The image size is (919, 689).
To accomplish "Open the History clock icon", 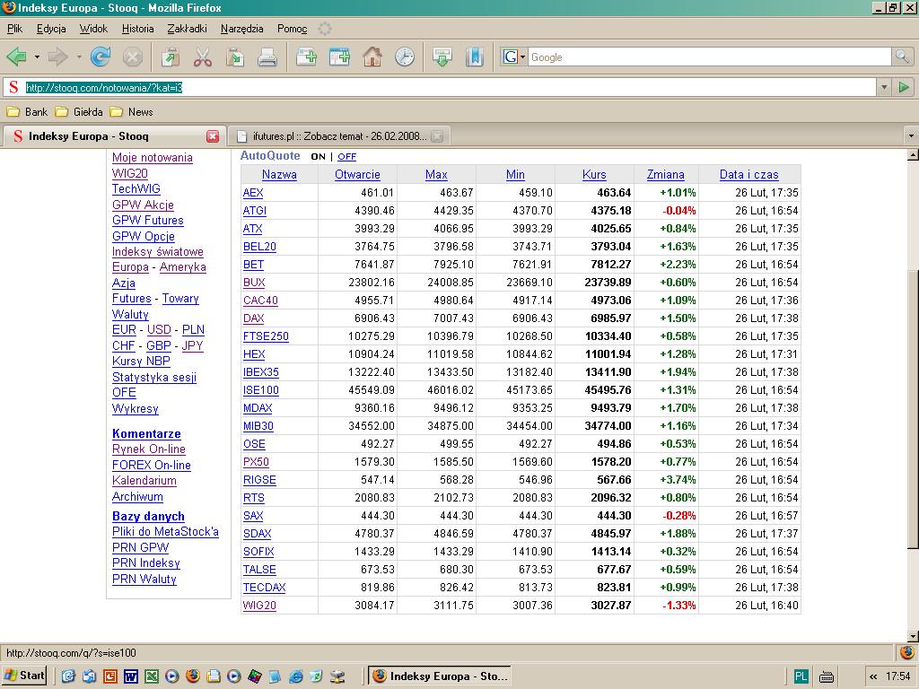I will (405, 57).
